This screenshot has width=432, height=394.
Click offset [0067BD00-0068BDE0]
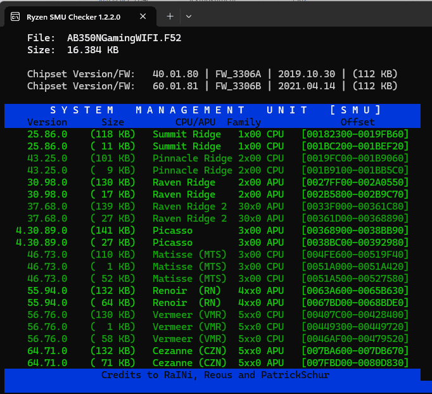[x=355, y=303]
